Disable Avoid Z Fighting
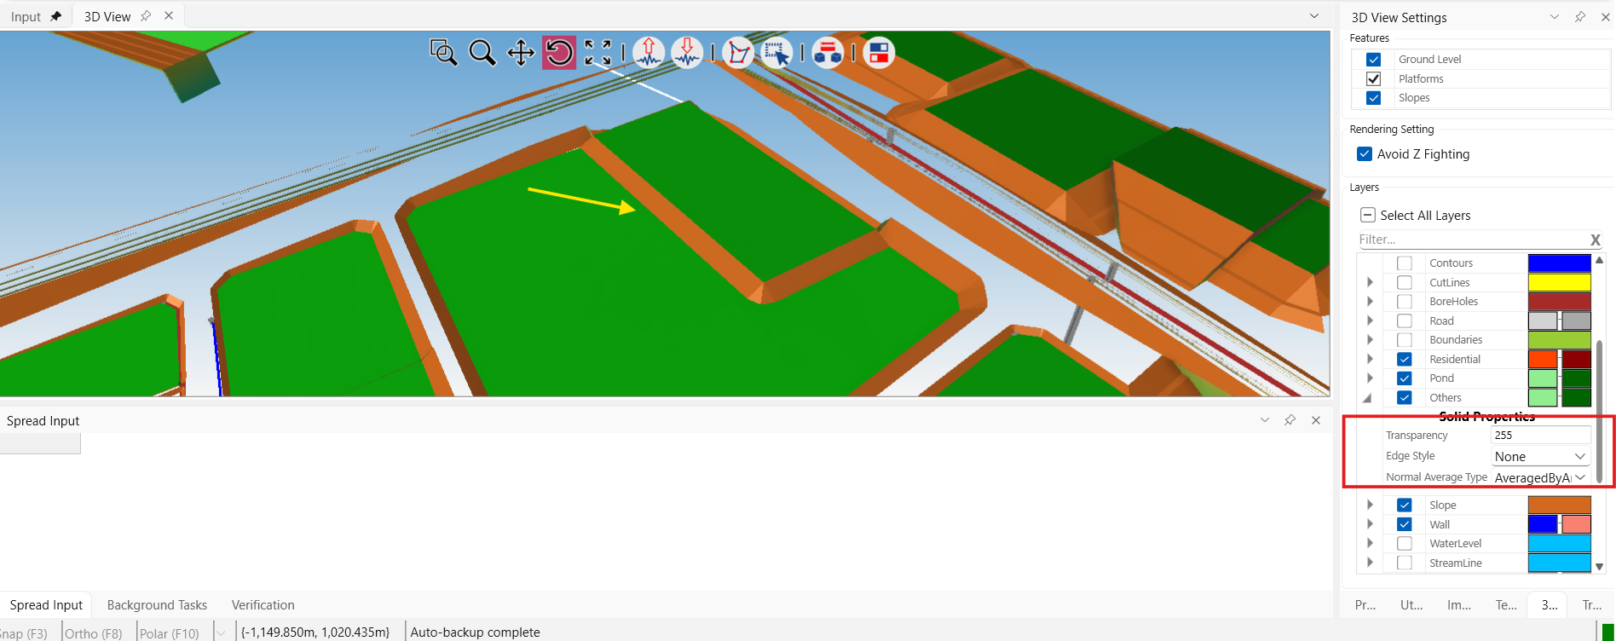Viewport: 1616px width, 641px height. point(1365,154)
